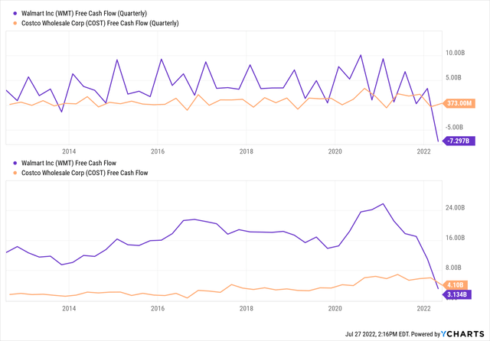Viewport: 490px width, 341px height.
Task: Click the 24.00B y-axis label
Action: pyautogui.click(x=455, y=208)
